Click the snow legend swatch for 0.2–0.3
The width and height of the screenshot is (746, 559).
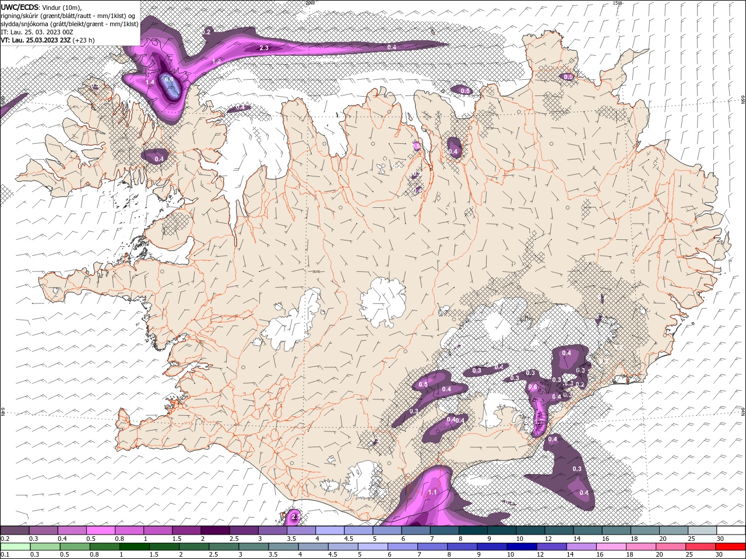(15, 530)
